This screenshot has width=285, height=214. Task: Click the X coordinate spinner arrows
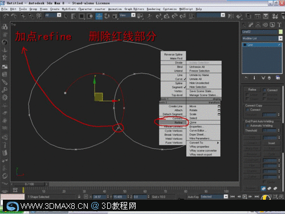coord(108,197)
